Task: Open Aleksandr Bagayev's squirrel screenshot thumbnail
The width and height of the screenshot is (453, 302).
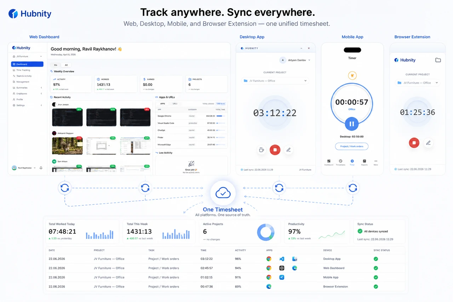Action: coord(67,146)
